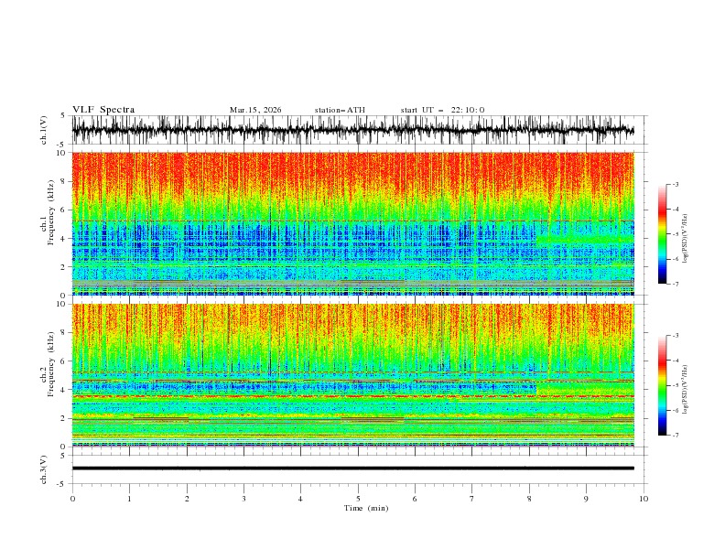Click inside the ch.1 spectrogram panel

[352, 223]
